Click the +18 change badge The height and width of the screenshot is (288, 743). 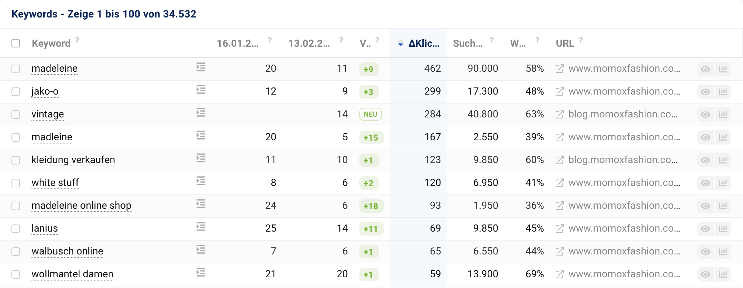pos(371,206)
